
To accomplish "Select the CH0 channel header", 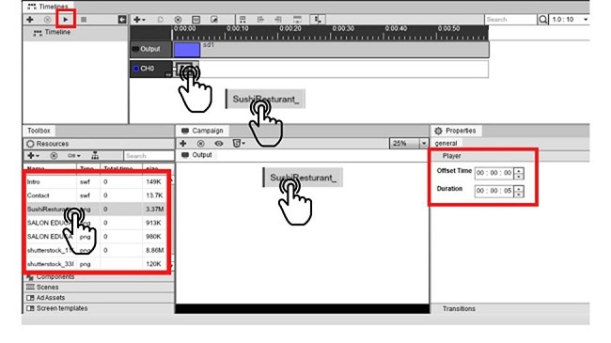I will pyautogui.click(x=150, y=69).
